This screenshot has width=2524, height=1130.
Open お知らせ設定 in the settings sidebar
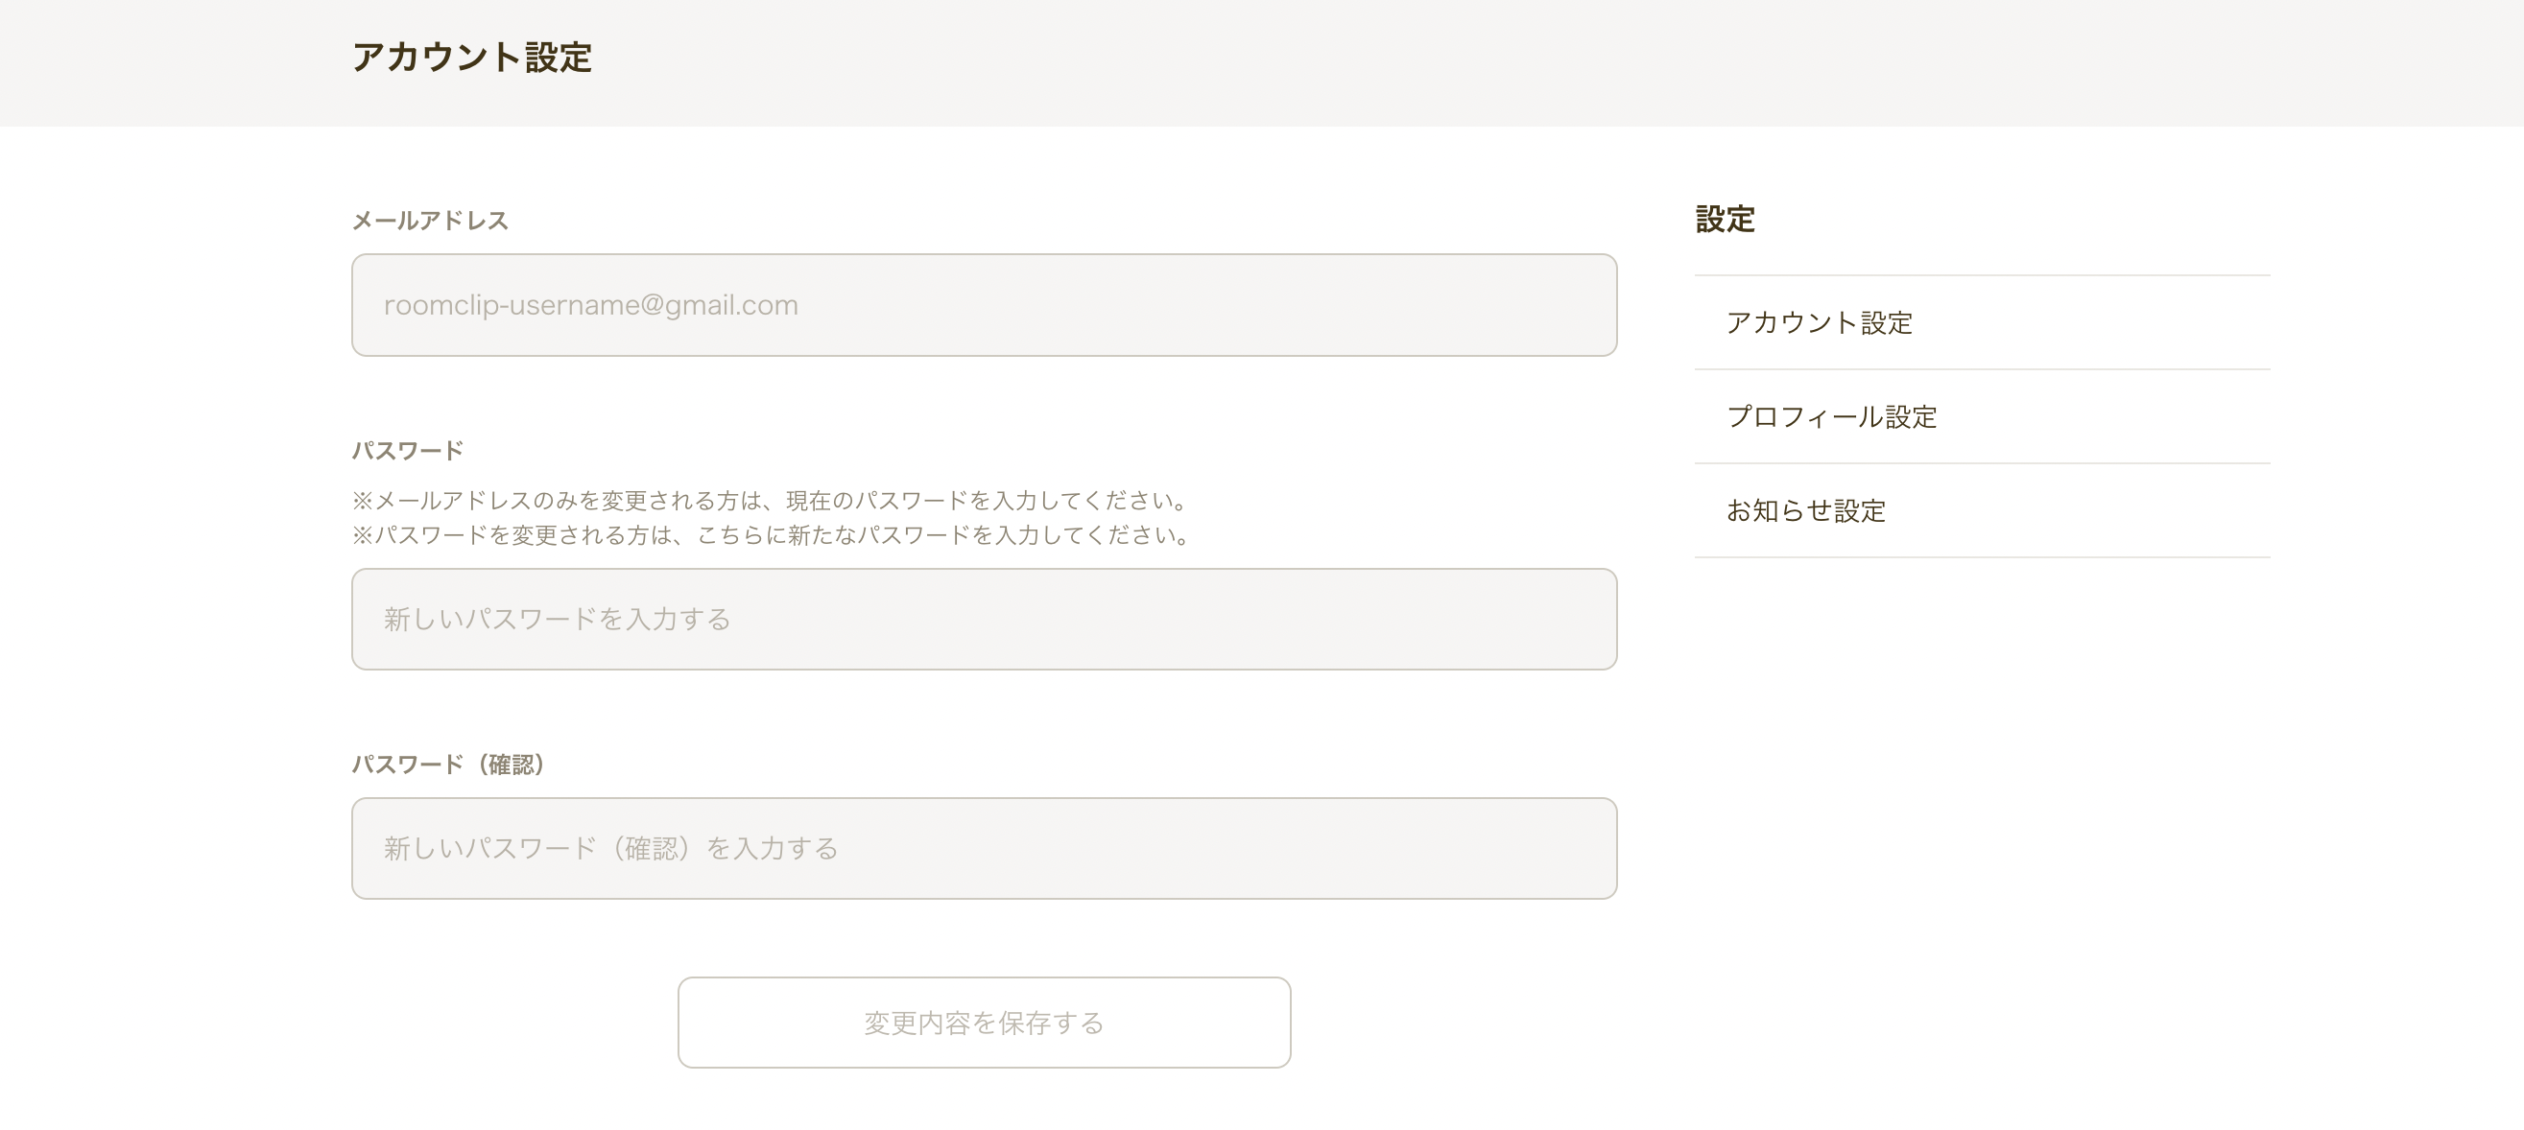[1805, 510]
